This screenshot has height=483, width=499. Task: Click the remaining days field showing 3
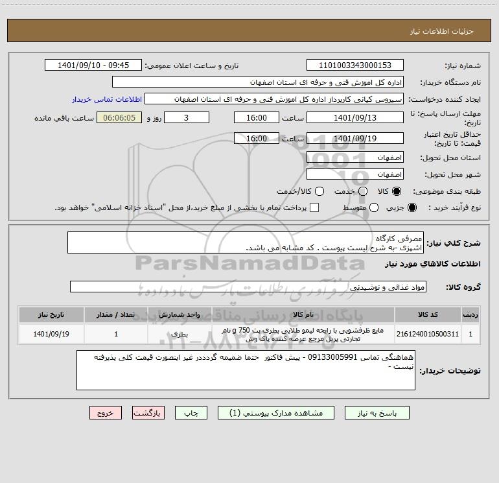pyautogui.click(x=187, y=117)
